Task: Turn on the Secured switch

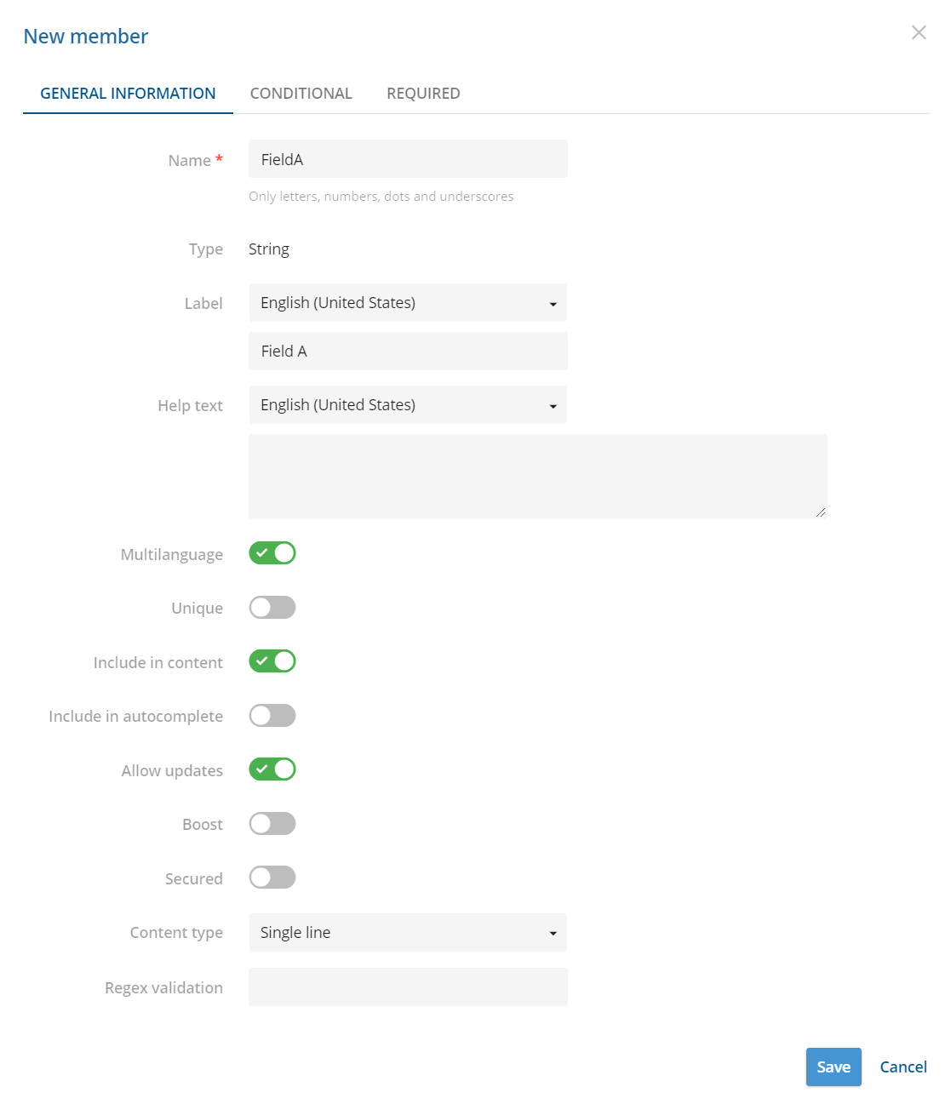Action: [x=272, y=878]
